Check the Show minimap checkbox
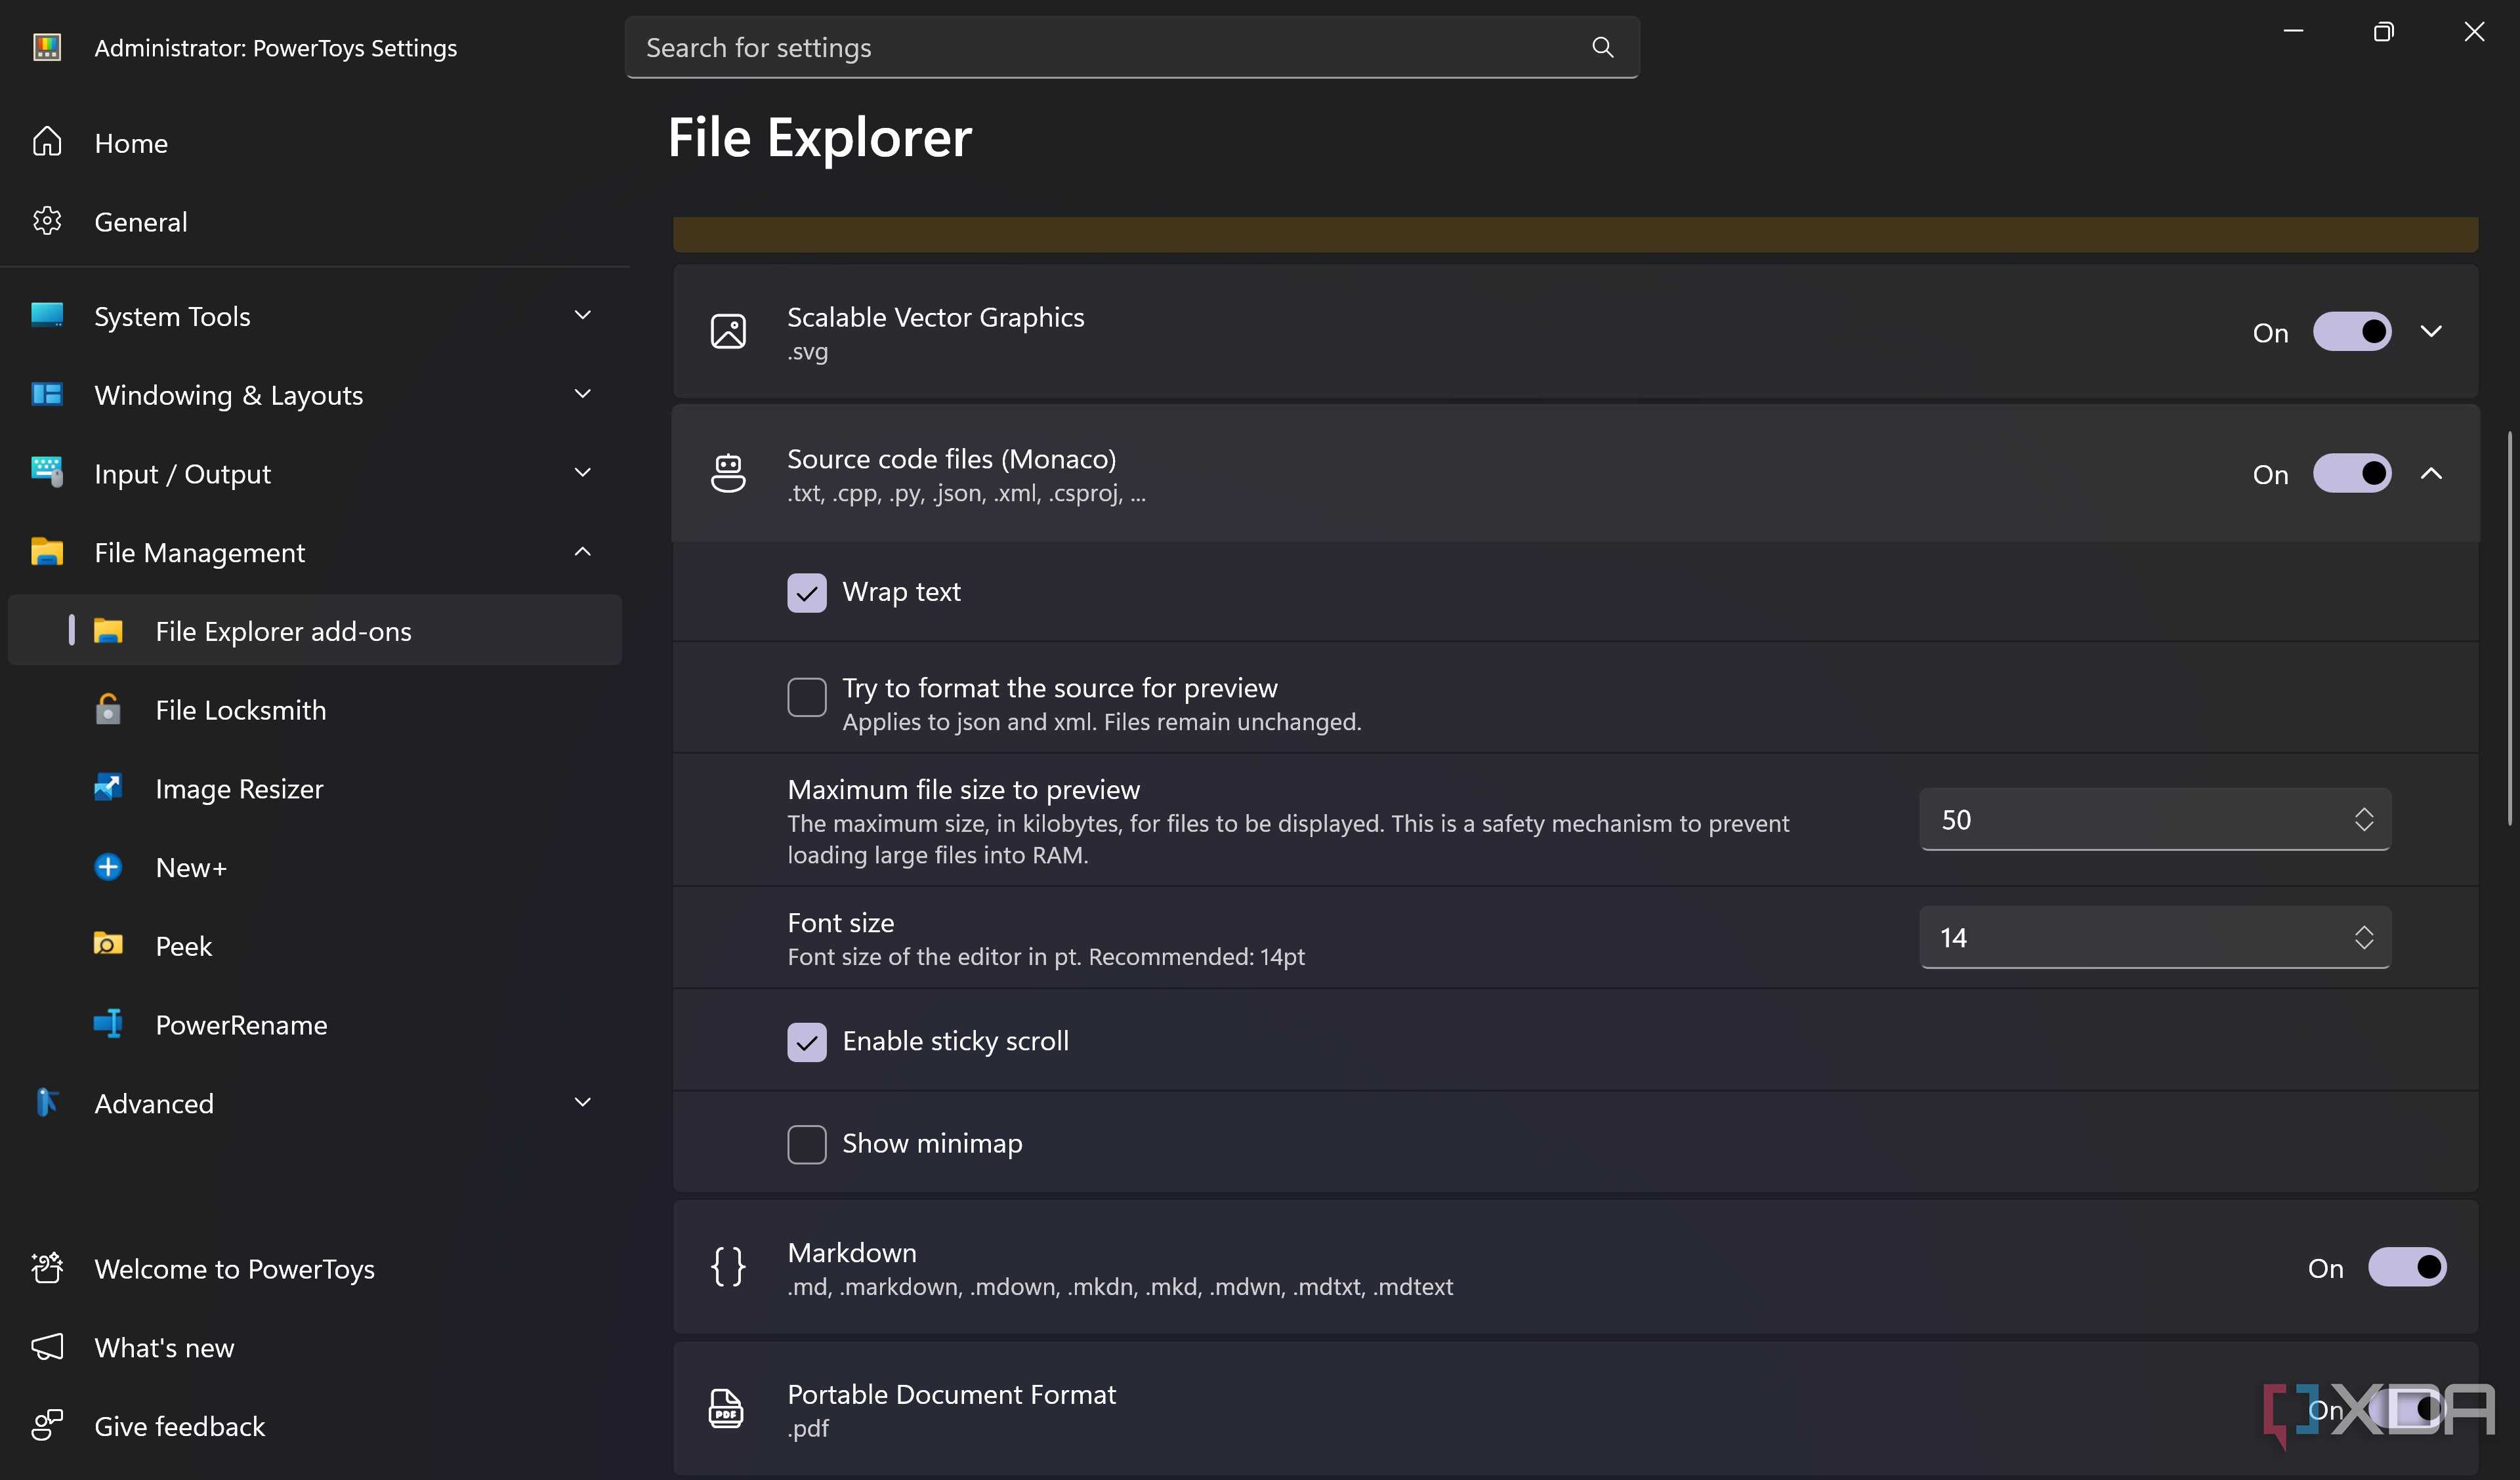 click(807, 1144)
